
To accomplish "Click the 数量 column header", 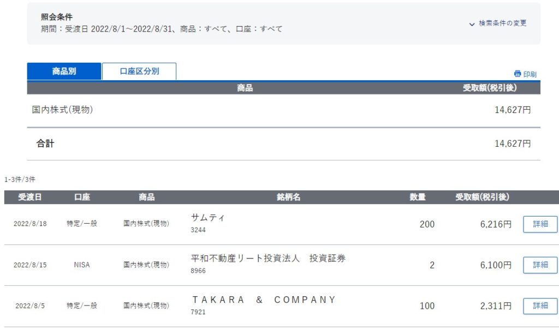I will (418, 197).
